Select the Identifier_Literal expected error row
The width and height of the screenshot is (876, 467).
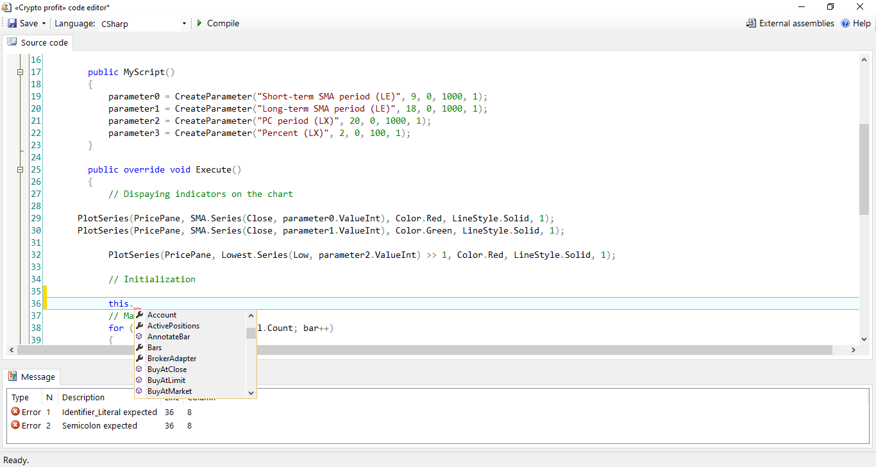click(x=109, y=412)
